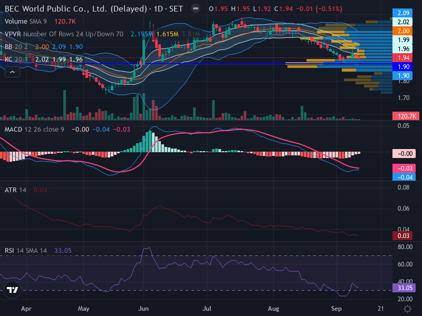
Task: Click the Jun marker on time axis
Action: (x=143, y=309)
